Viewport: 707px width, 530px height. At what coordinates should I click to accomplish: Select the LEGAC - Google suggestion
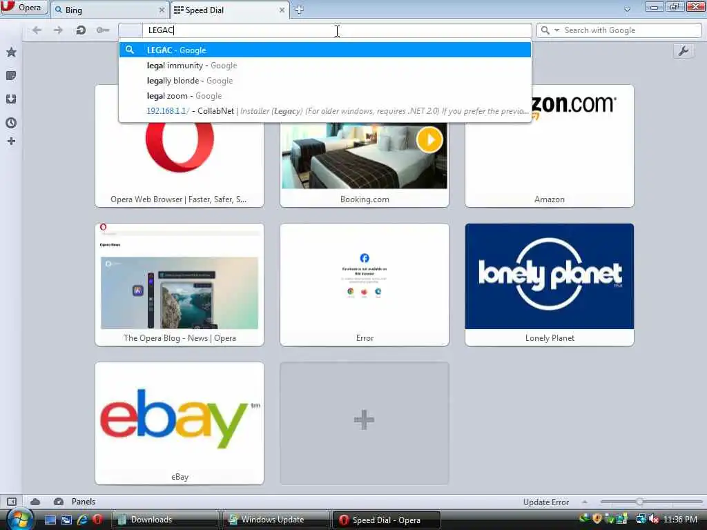tap(325, 50)
